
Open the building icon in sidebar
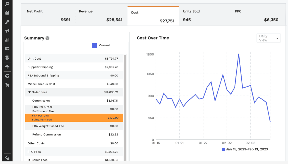click(x=7, y=13)
